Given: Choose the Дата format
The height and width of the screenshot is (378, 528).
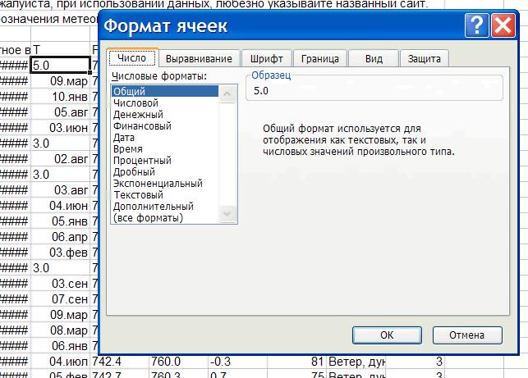Looking at the screenshot, I should 124,138.
